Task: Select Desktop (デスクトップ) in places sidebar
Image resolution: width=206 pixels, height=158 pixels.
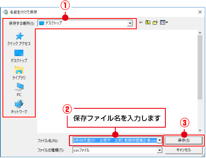Action: point(19,56)
